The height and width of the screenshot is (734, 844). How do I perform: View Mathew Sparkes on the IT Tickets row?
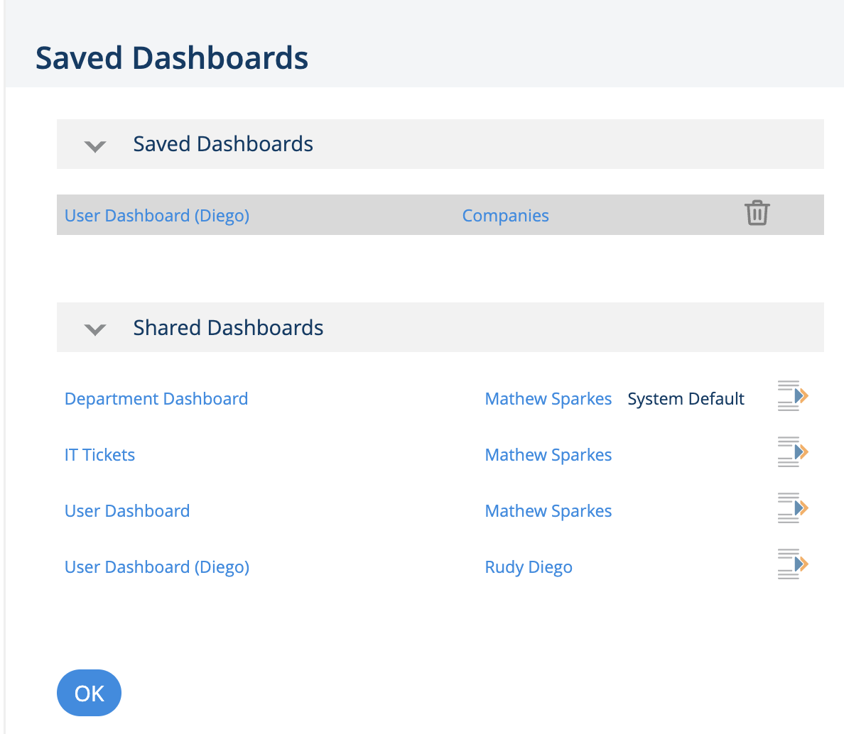pyautogui.click(x=548, y=454)
